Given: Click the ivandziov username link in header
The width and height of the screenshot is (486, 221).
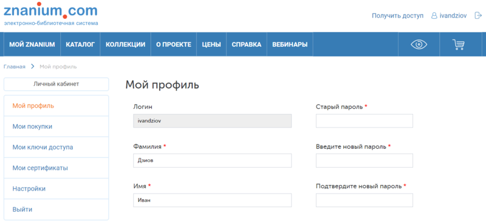Looking at the screenshot, I should click(x=453, y=16).
